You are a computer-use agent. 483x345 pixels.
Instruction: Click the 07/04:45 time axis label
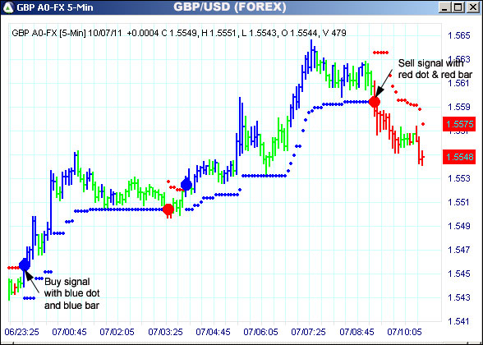click(x=214, y=332)
